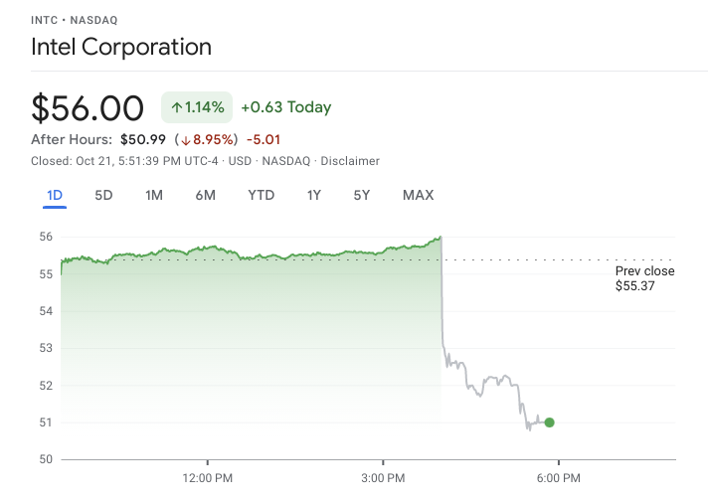Click the Prev close $55.37 label

point(644,278)
